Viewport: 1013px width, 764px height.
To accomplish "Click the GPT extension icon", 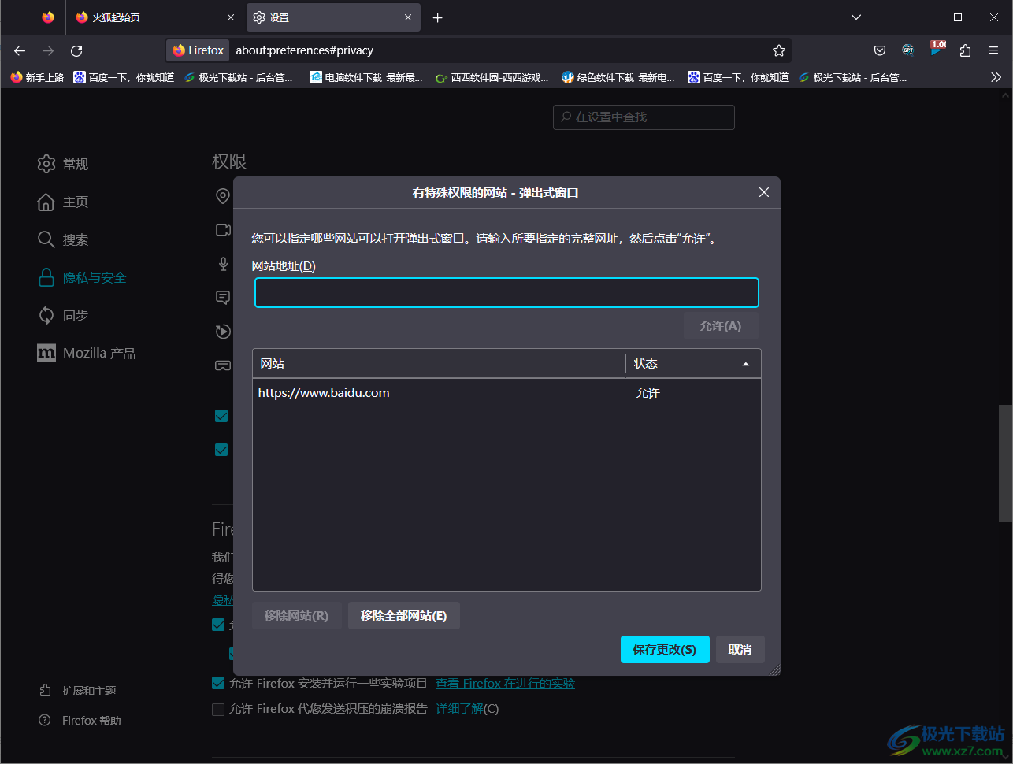I will click(x=908, y=50).
